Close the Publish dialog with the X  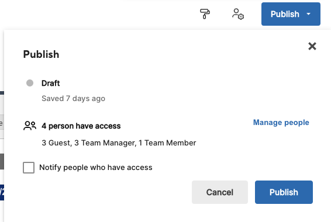pyautogui.click(x=312, y=46)
